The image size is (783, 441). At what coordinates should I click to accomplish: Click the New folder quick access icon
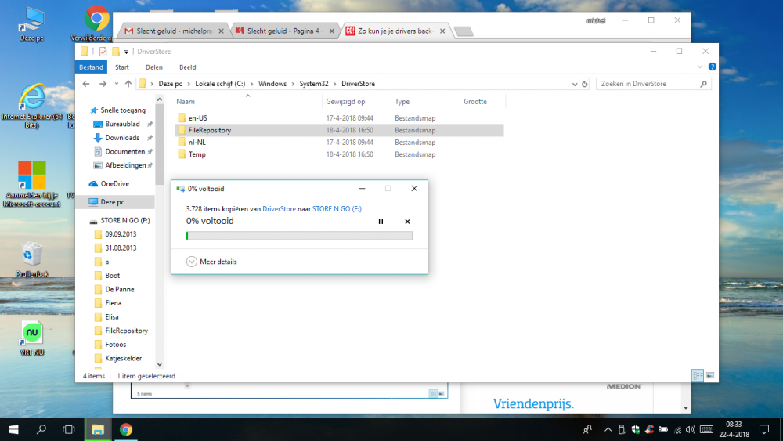coord(116,52)
